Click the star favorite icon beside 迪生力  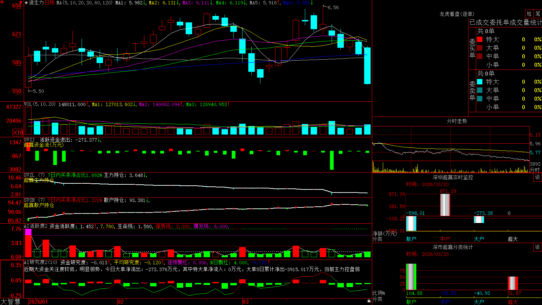(26, 3)
